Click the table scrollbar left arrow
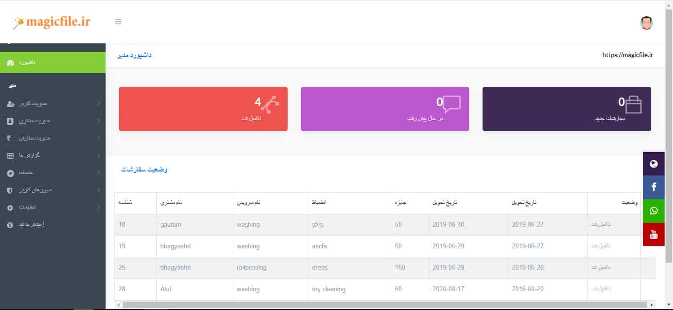This screenshot has width=673, height=310. (x=118, y=305)
